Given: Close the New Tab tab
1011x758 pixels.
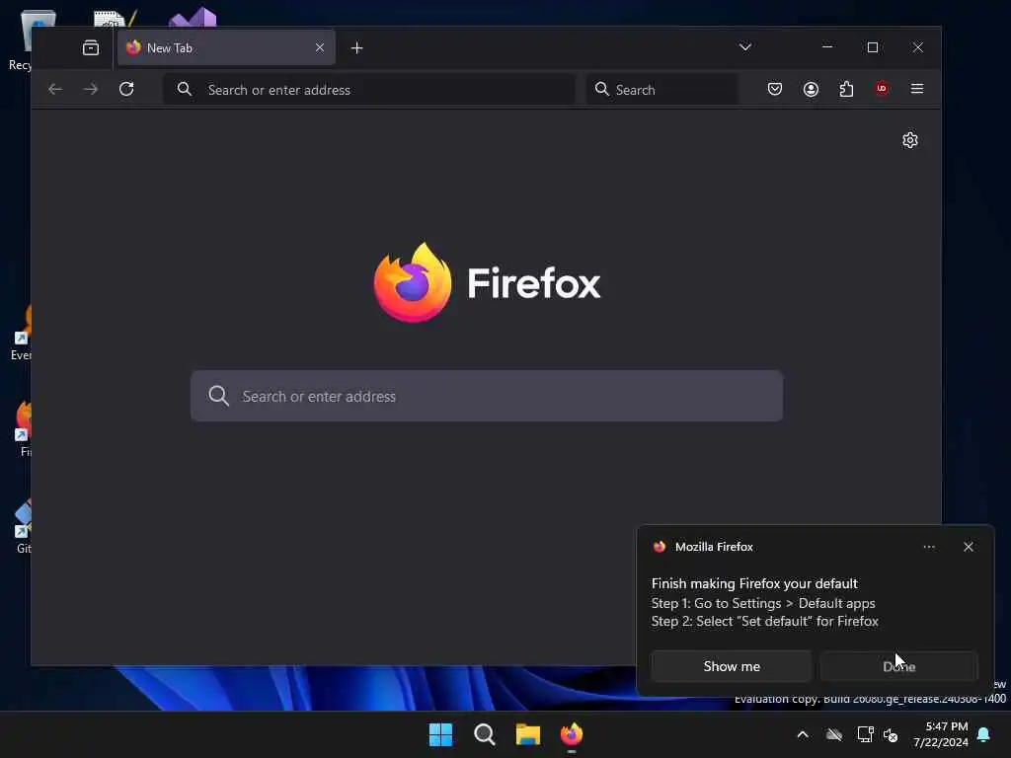Looking at the screenshot, I should coord(320,47).
